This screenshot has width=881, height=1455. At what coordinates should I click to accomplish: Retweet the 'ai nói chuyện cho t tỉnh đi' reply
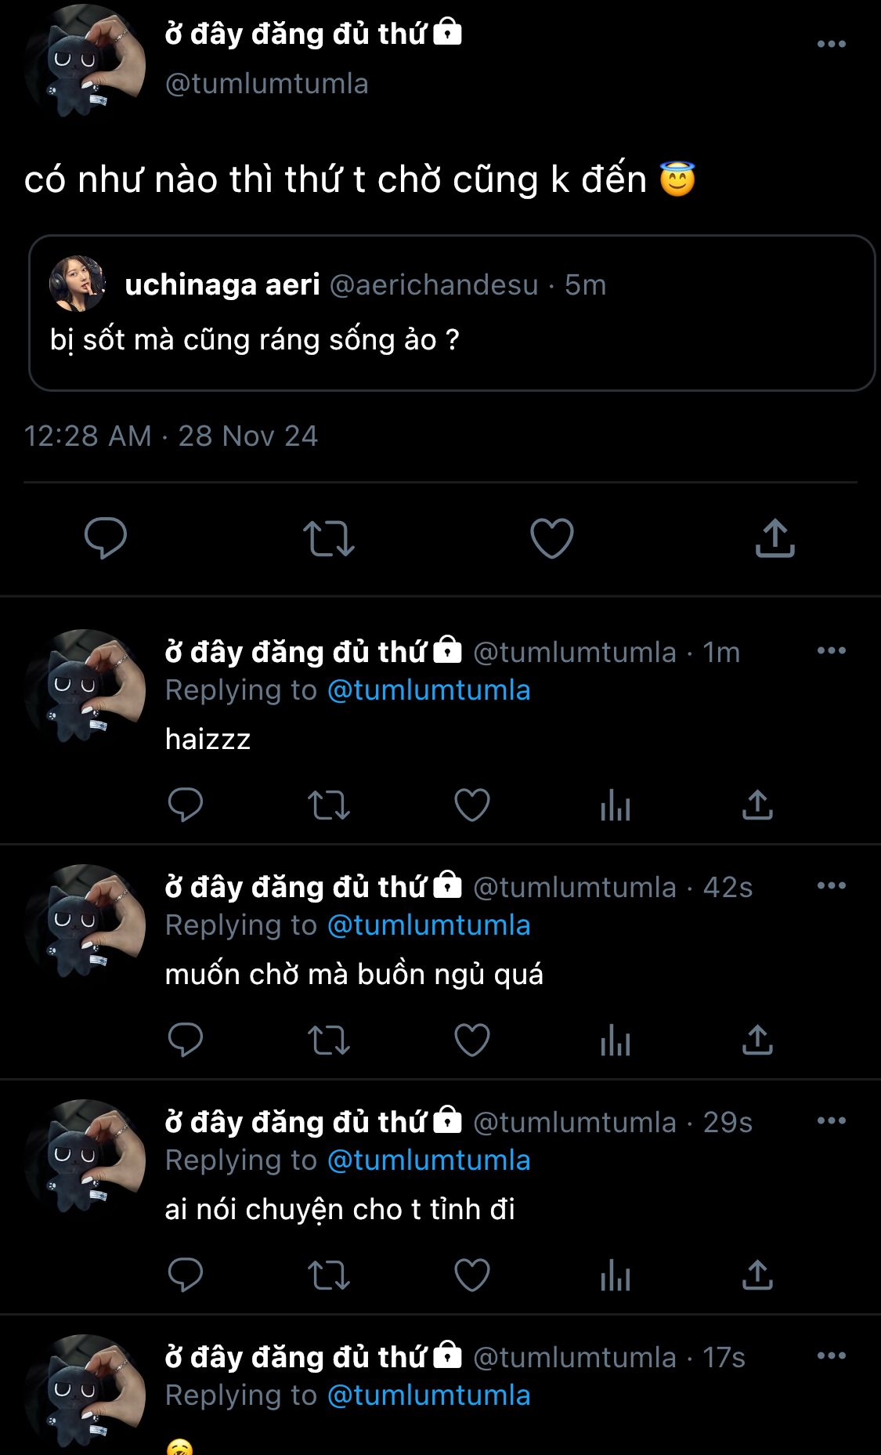click(x=329, y=1275)
